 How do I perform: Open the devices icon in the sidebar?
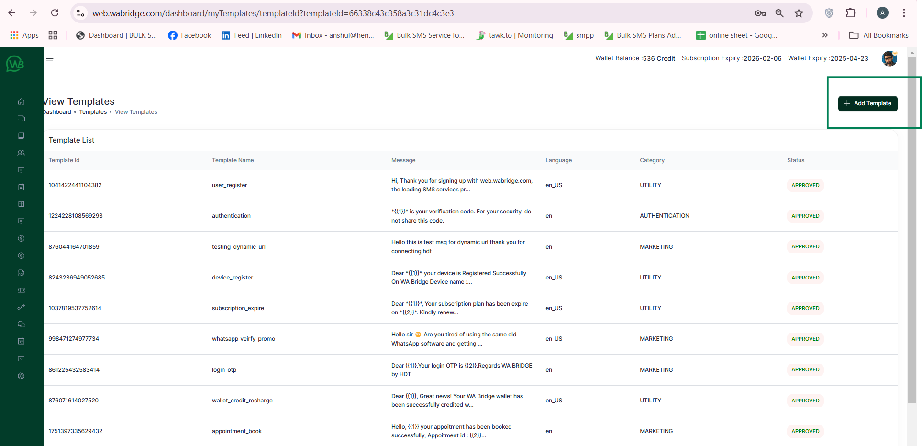coord(21,118)
